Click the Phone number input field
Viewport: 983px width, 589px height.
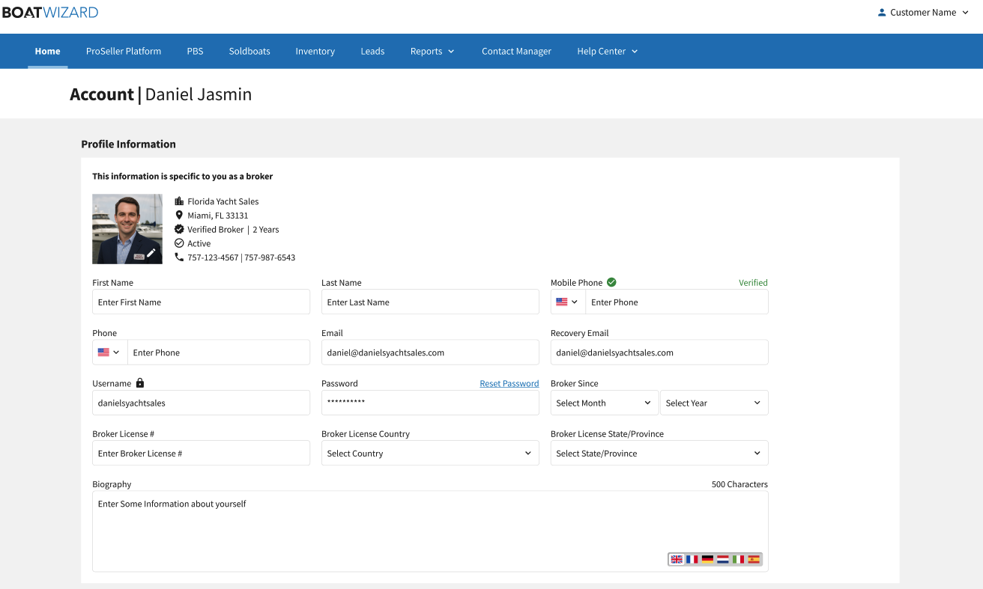coord(219,353)
